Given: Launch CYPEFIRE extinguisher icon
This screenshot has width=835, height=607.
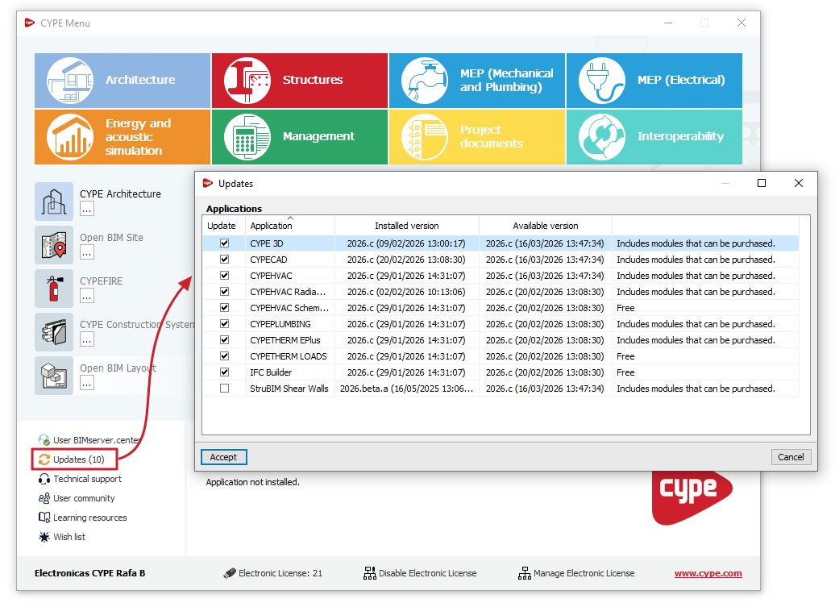Looking at the screenshot, I should [54, 289].
